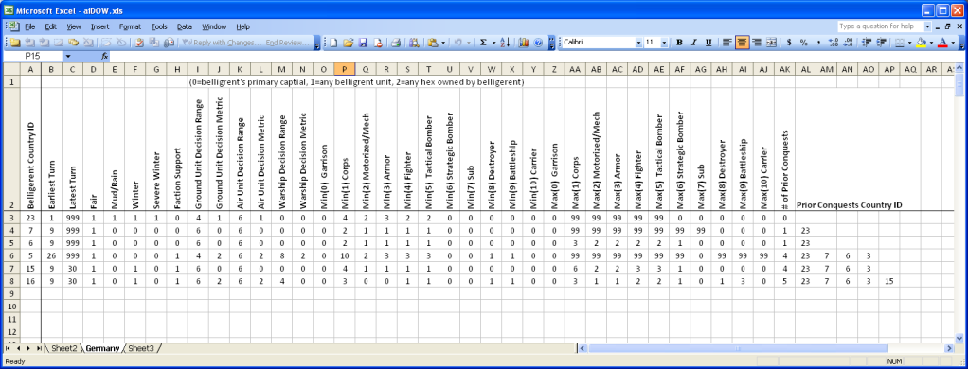Image resolution: width=968 pixels, height=369 pixels.
Task: Switch to the Sheet2 tab
Action: tap(64, 348)
